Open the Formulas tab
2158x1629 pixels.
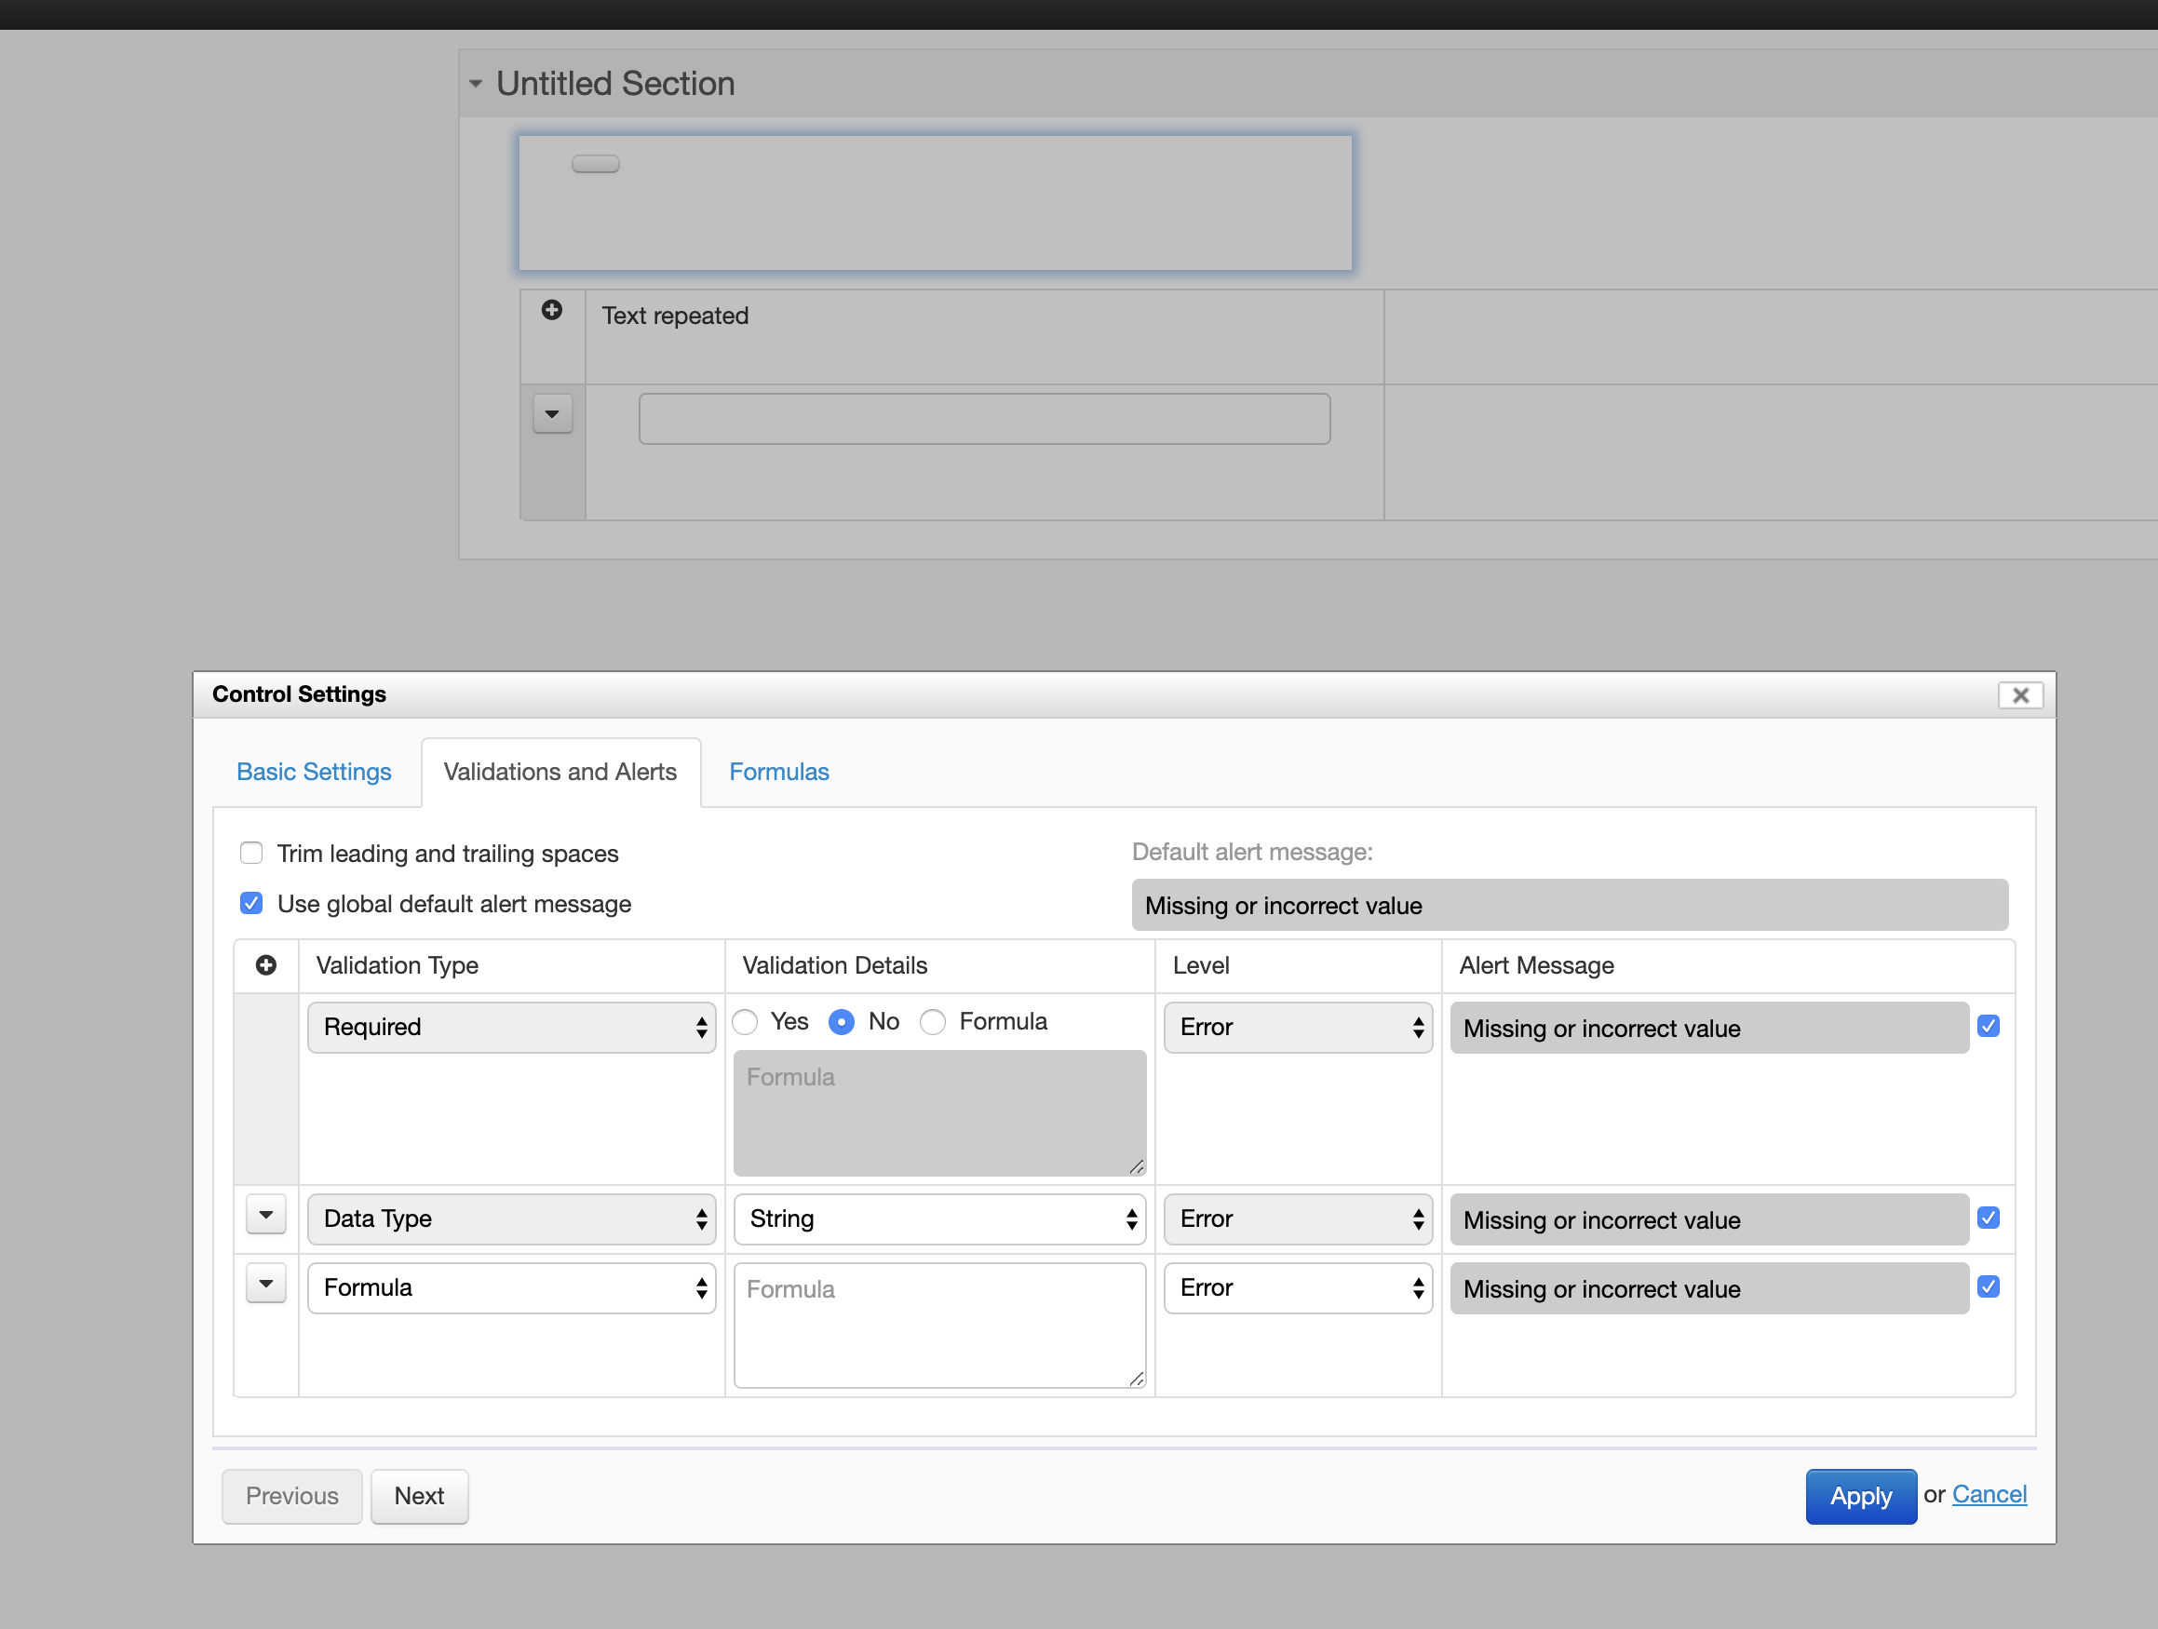point(778,772)
